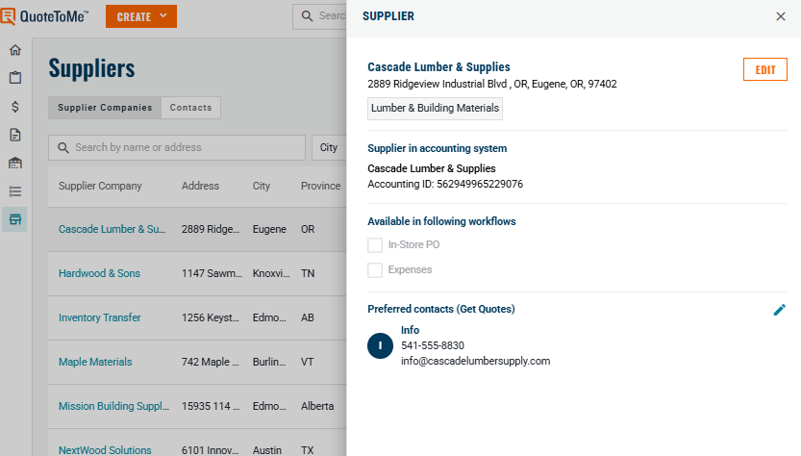This screenshot has width=801, height=456.
Task: Open the suppliers store icon in sidebar
Action: click(x=15, y=219)
